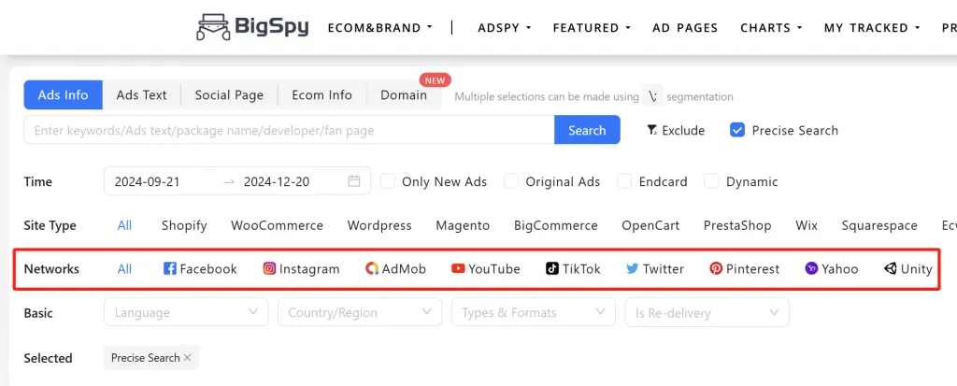Viewport: 957px width, 386px height.
Task: Pick the TikTok network icon
Action: [x=552, y=269]
